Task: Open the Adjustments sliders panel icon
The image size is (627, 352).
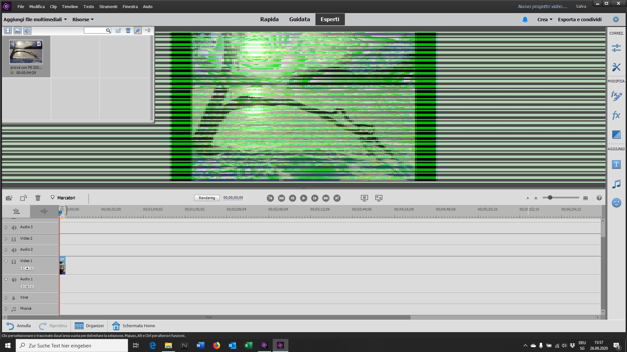Action: point(616,48)
